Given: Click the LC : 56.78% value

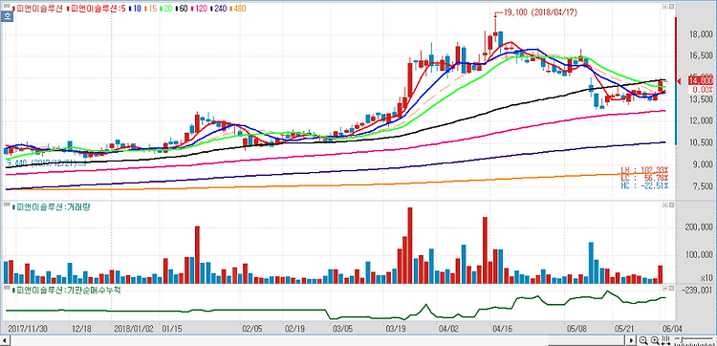Looking at the screenshot, I should point(644,178).
